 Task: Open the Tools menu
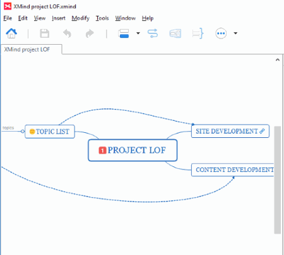[102, 18]
